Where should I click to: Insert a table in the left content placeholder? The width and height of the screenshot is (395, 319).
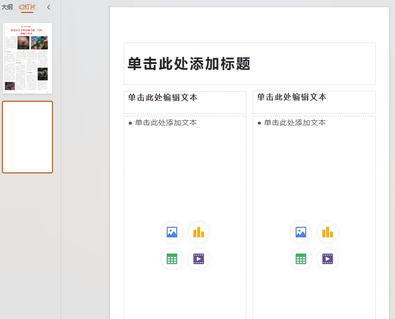(171, 259)
